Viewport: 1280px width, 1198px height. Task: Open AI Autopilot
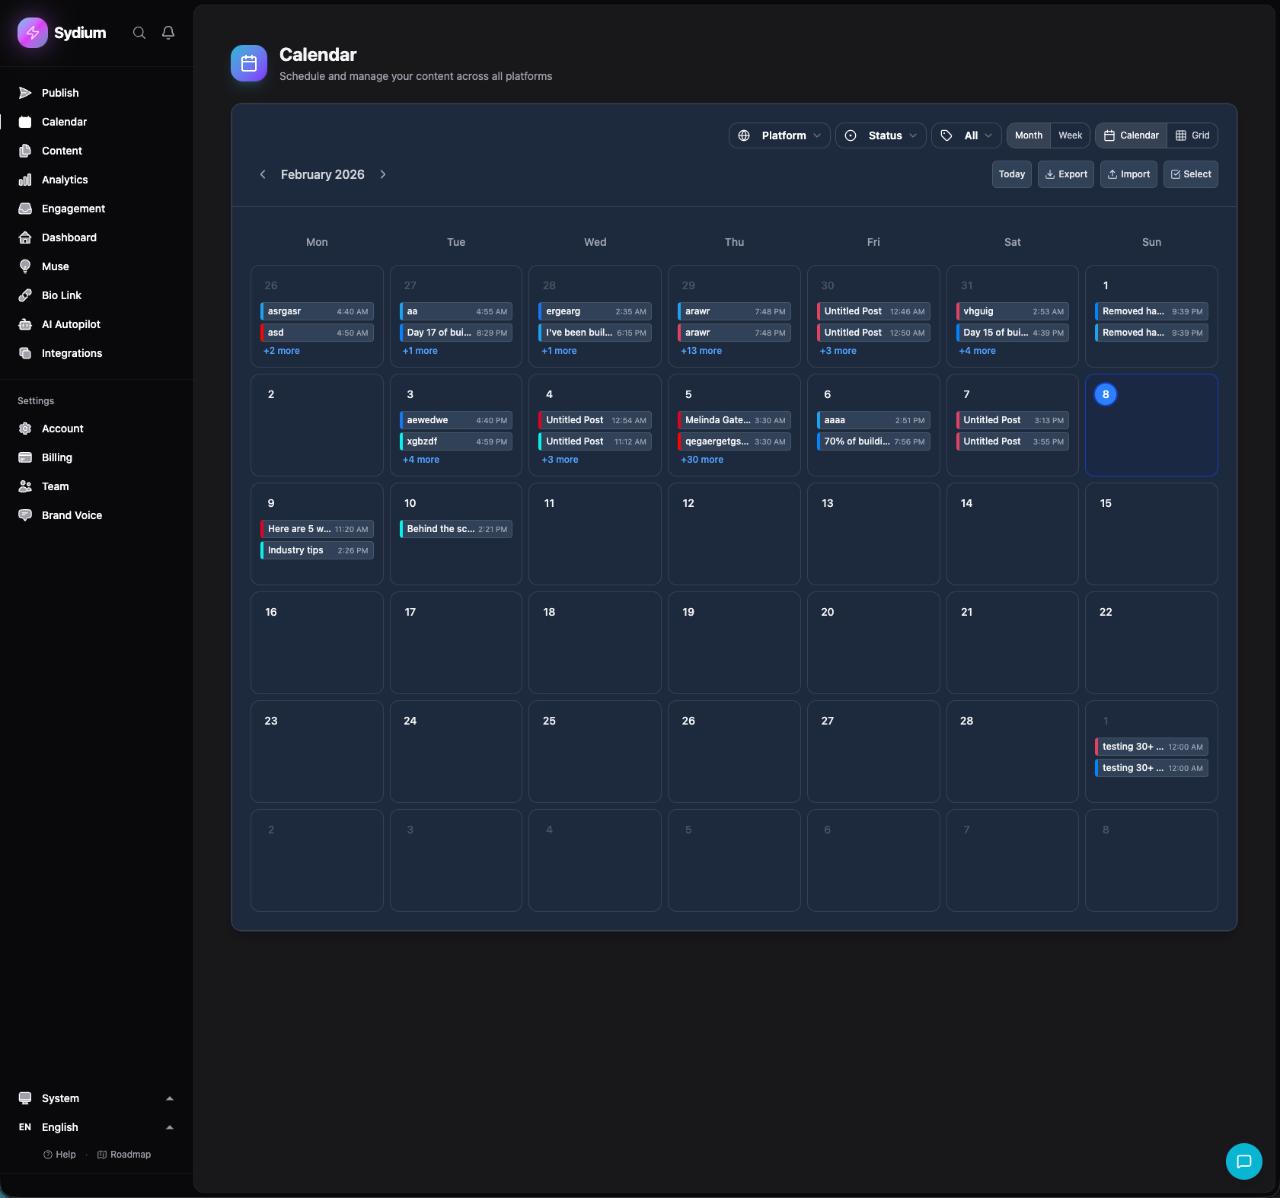pos(70,323)
